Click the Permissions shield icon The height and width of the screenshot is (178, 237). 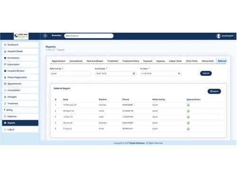[5, 58]
